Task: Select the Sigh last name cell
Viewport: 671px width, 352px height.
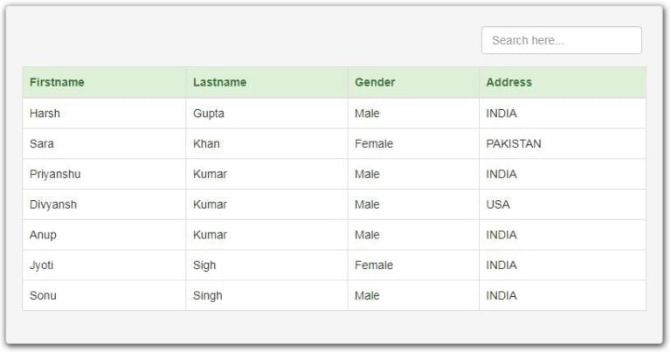Action: 204,266
